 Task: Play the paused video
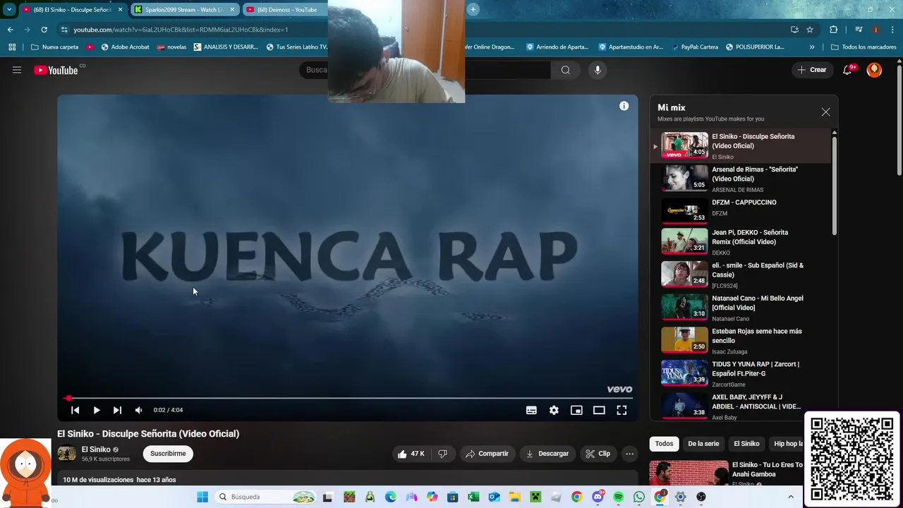coord(97,410)
